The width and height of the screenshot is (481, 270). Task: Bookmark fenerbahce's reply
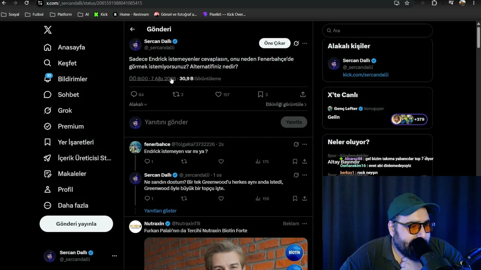tap(295, 162)
